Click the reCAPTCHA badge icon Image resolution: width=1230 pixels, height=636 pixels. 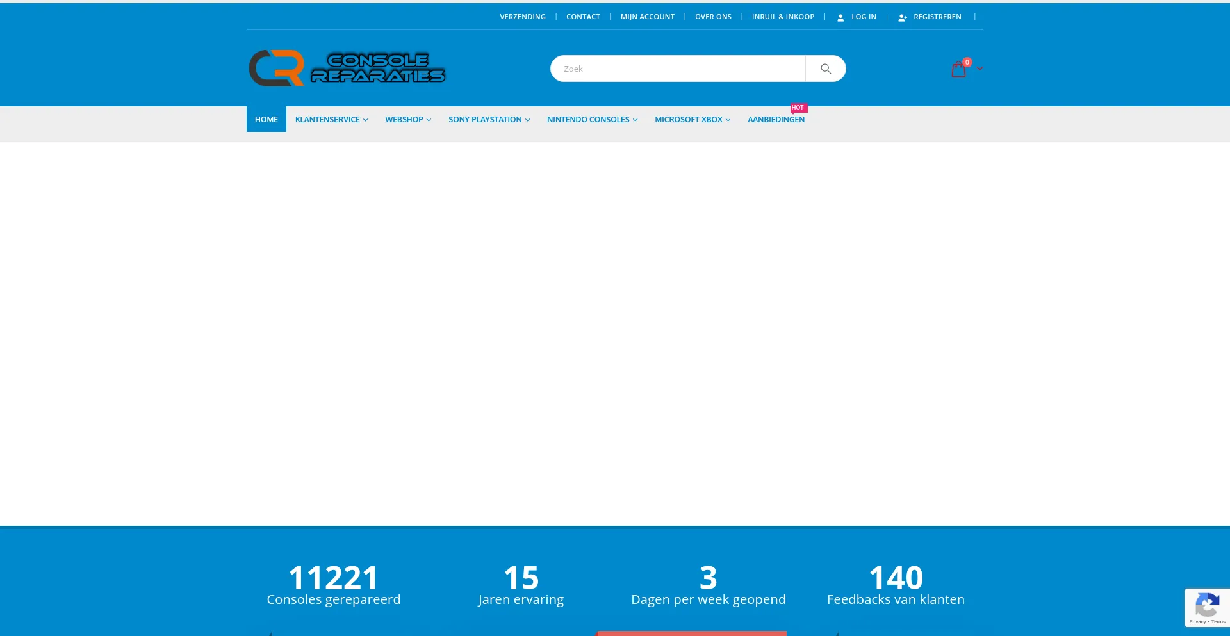click(1207, 605)
